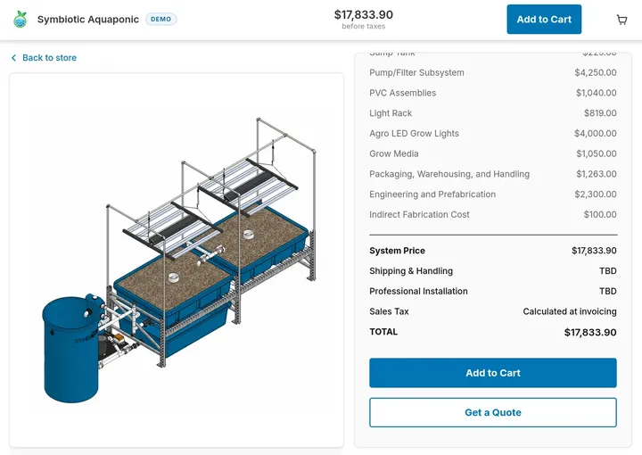
Task: Click the Engineering and Prefabrication row
Action: (x=492, y=194)
